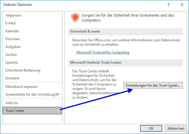Click the orange security shield icon

[75, 17]
